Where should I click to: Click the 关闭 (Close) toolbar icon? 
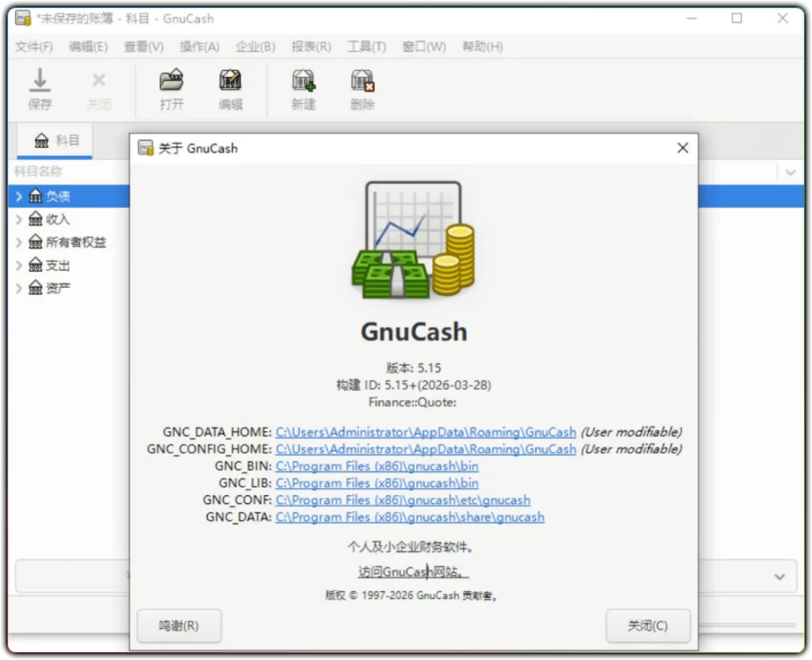pos(98,87)
